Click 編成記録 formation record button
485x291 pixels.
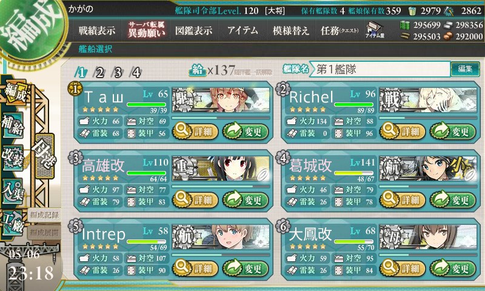click(44, 215)
